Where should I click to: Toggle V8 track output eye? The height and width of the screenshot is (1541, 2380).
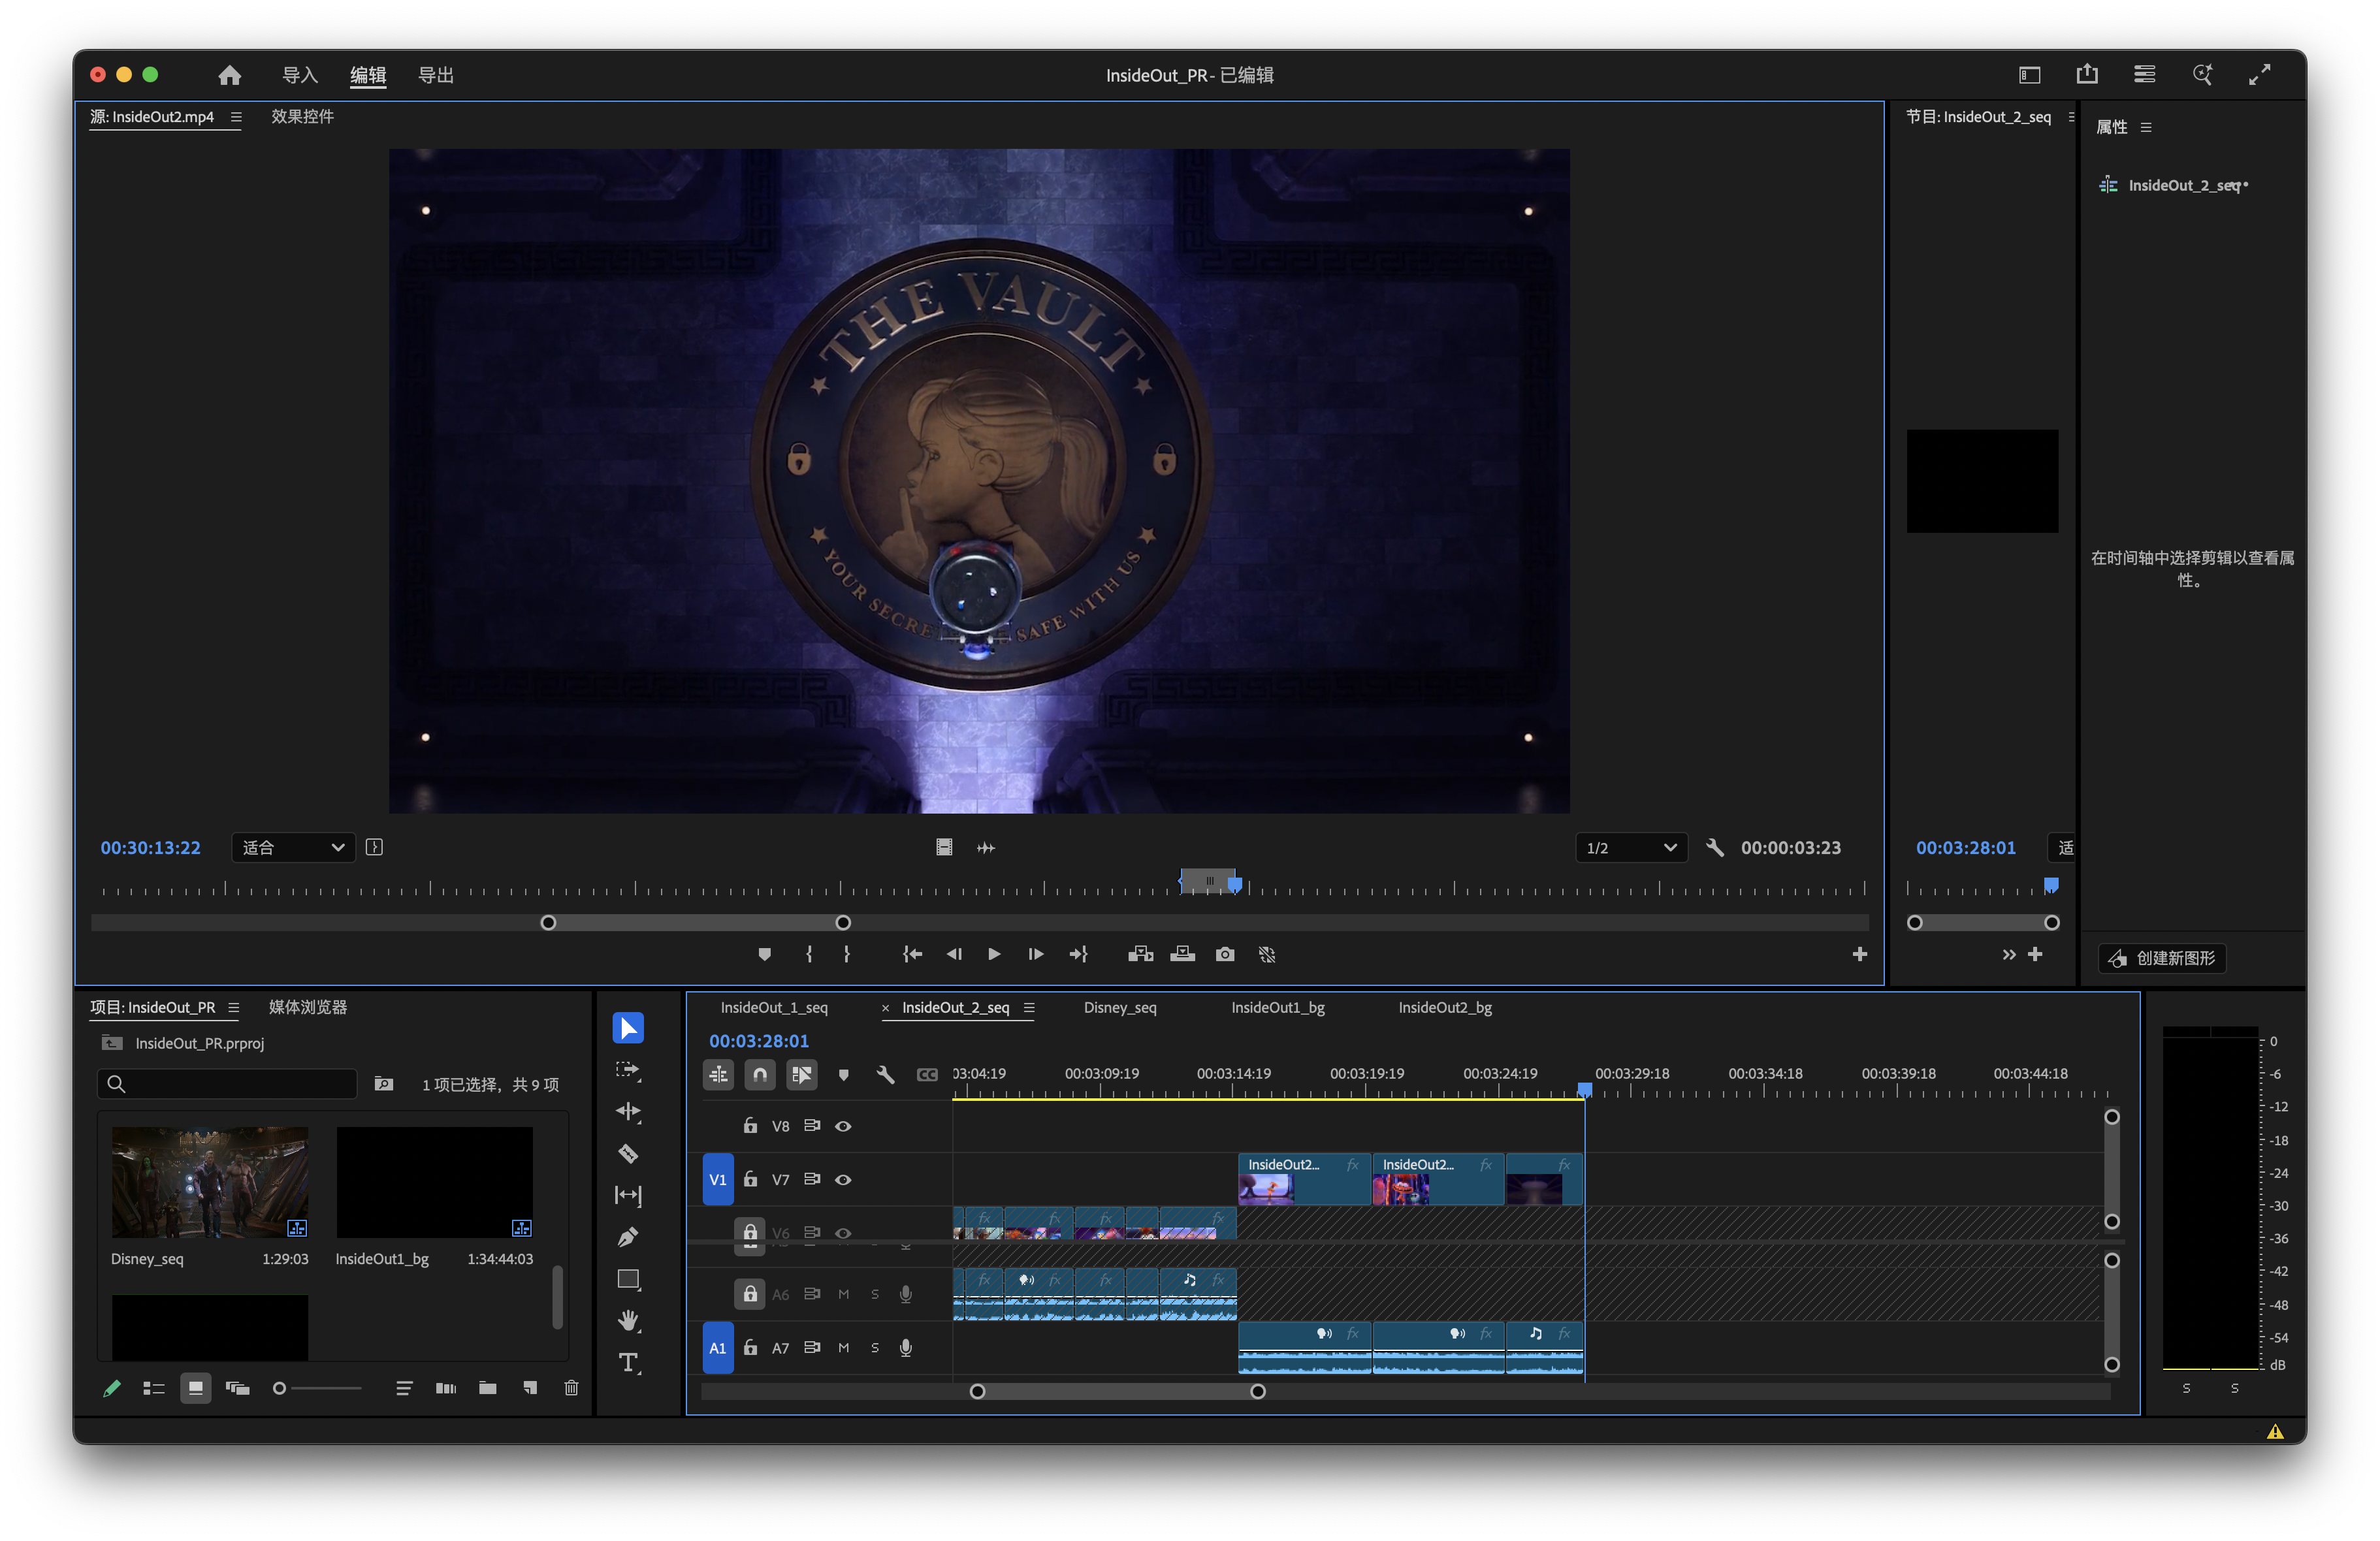click(843, 1126)
